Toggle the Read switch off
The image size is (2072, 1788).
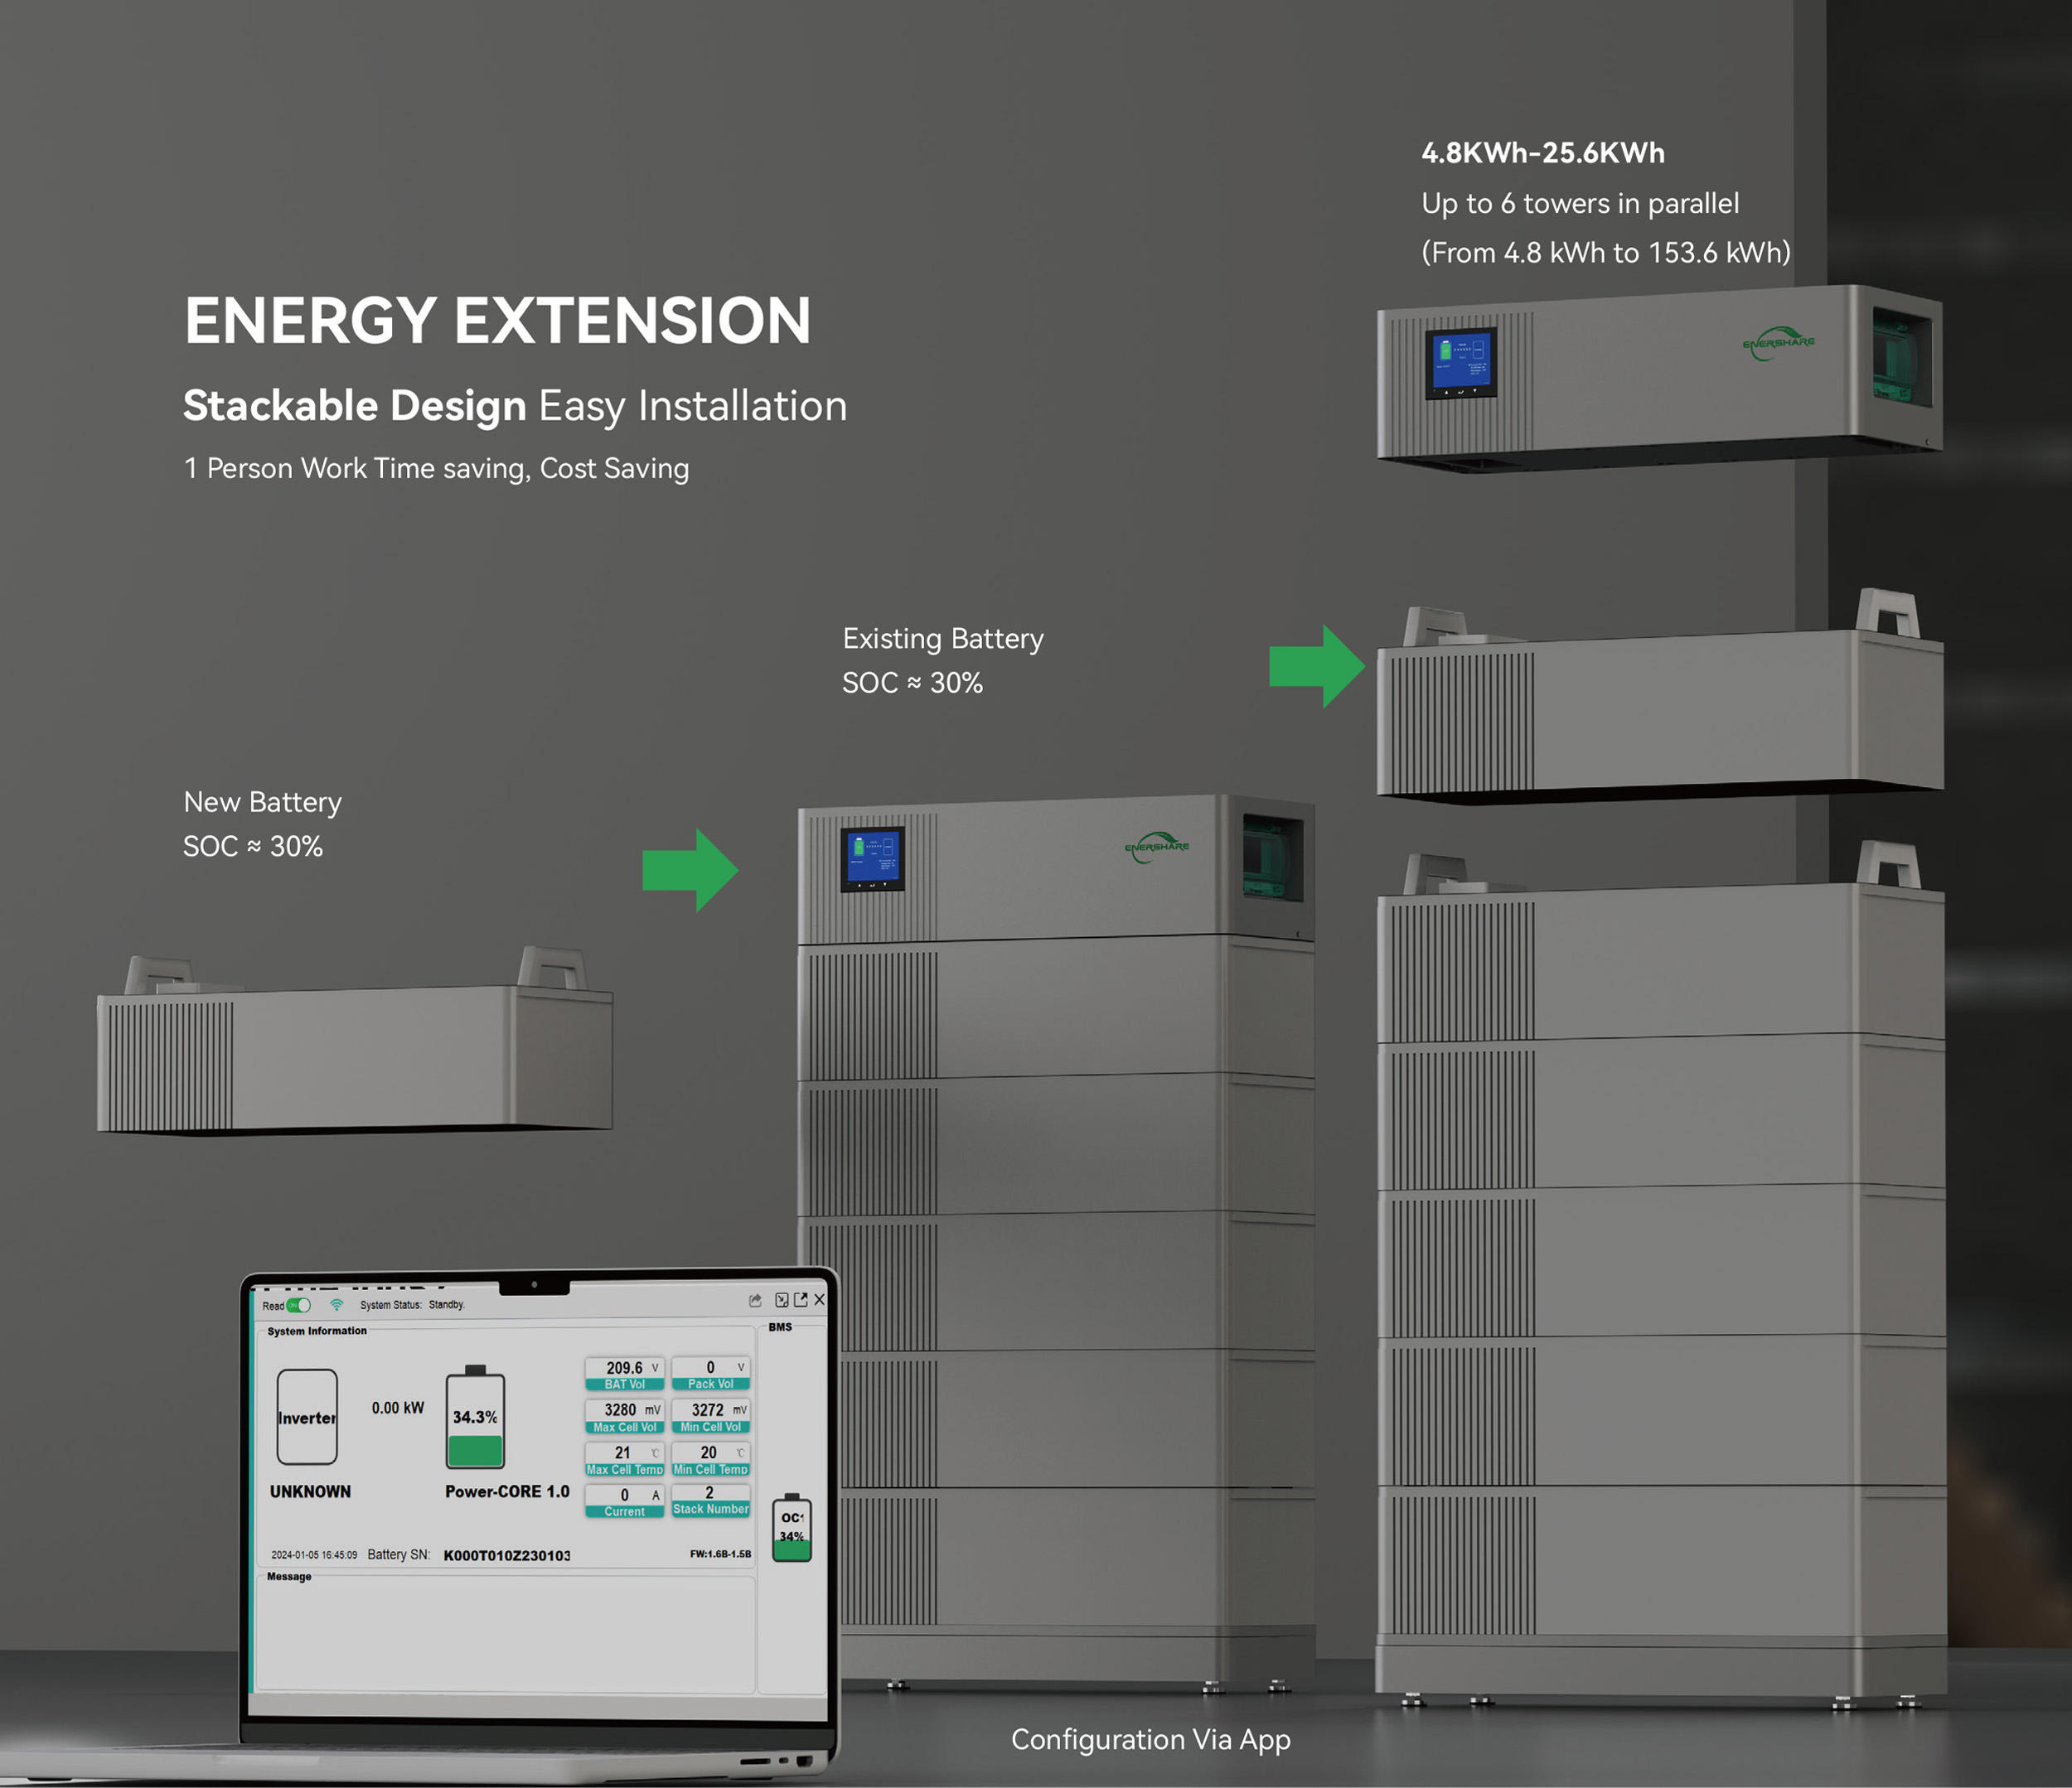click(298, 1305)
